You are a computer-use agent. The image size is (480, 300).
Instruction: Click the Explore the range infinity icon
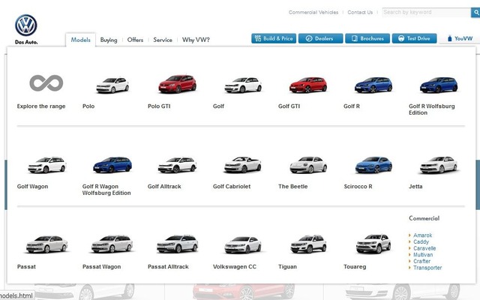(x=46, y=83)
